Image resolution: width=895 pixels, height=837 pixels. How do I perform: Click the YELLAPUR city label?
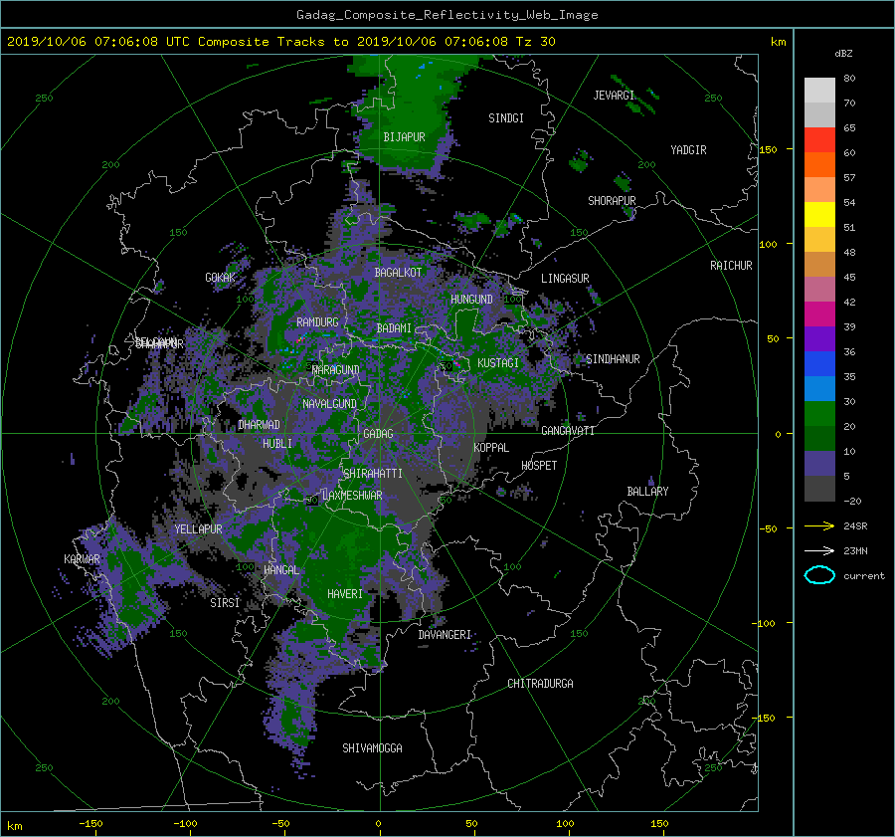pyautogui.click(x=198, y=529)
